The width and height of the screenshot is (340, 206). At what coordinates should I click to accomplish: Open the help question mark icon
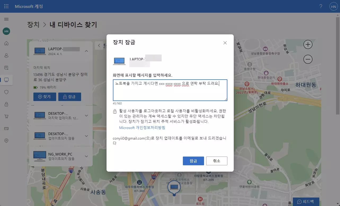[321, 6]
